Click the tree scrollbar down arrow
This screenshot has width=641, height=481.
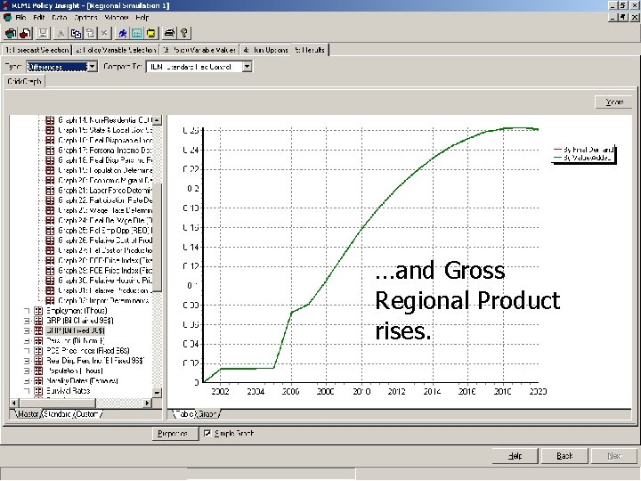tap(157, 392)
